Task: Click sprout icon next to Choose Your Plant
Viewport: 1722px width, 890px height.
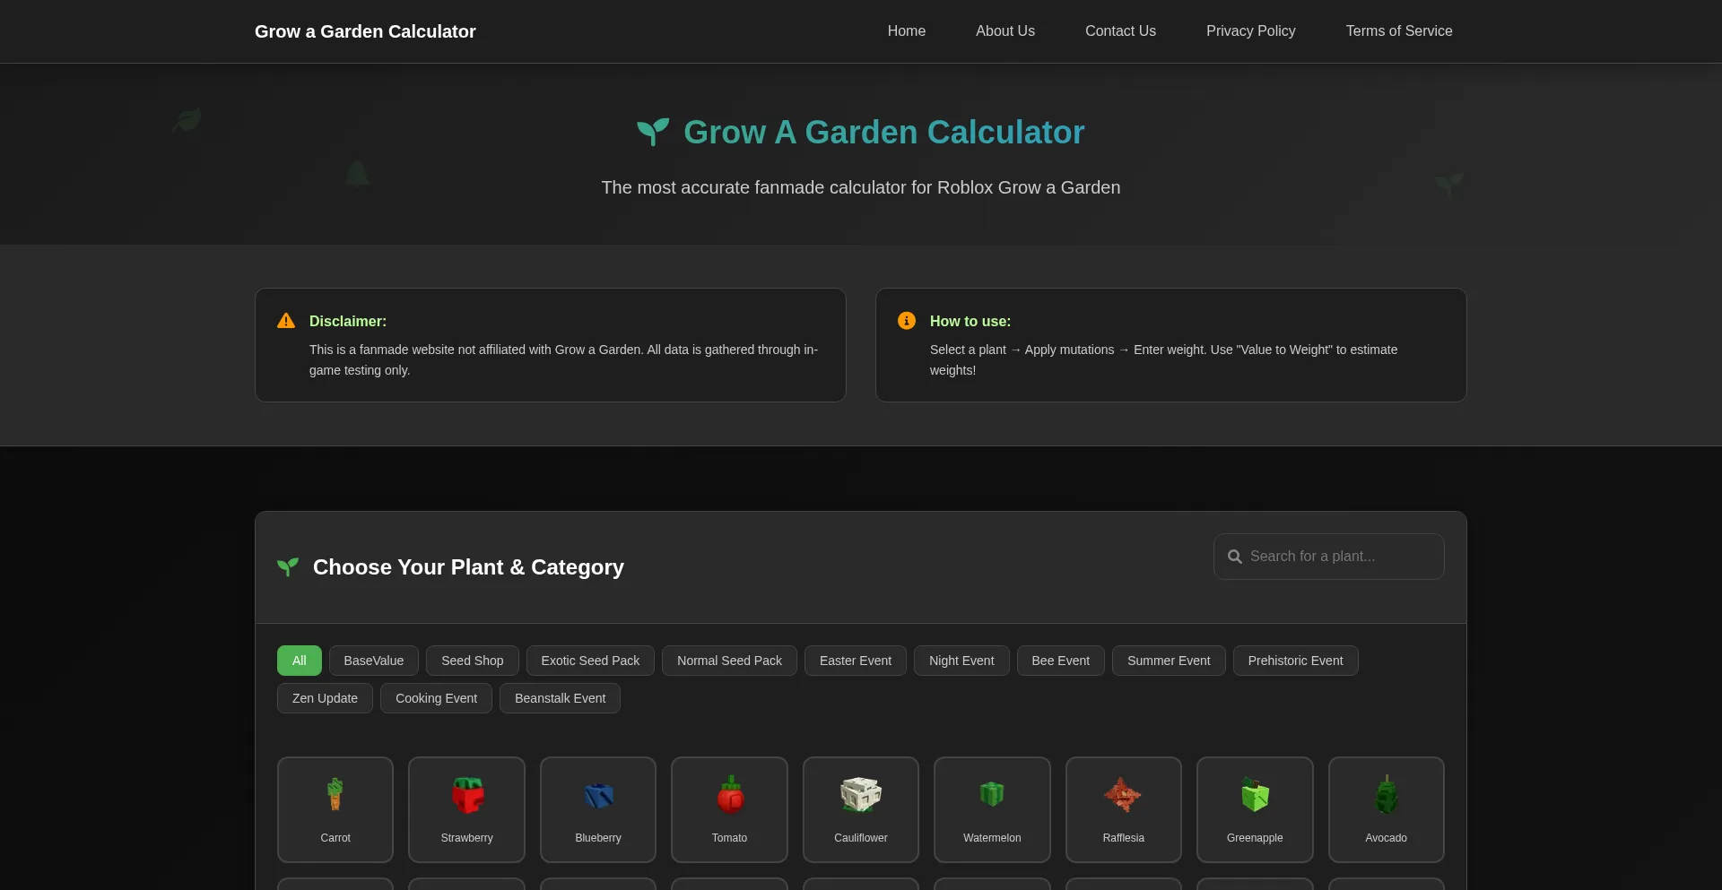Action: pos(288,567)
